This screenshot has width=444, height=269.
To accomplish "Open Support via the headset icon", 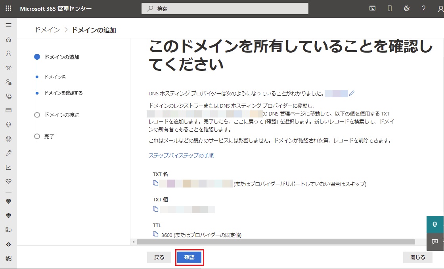I will pos(8,125).
